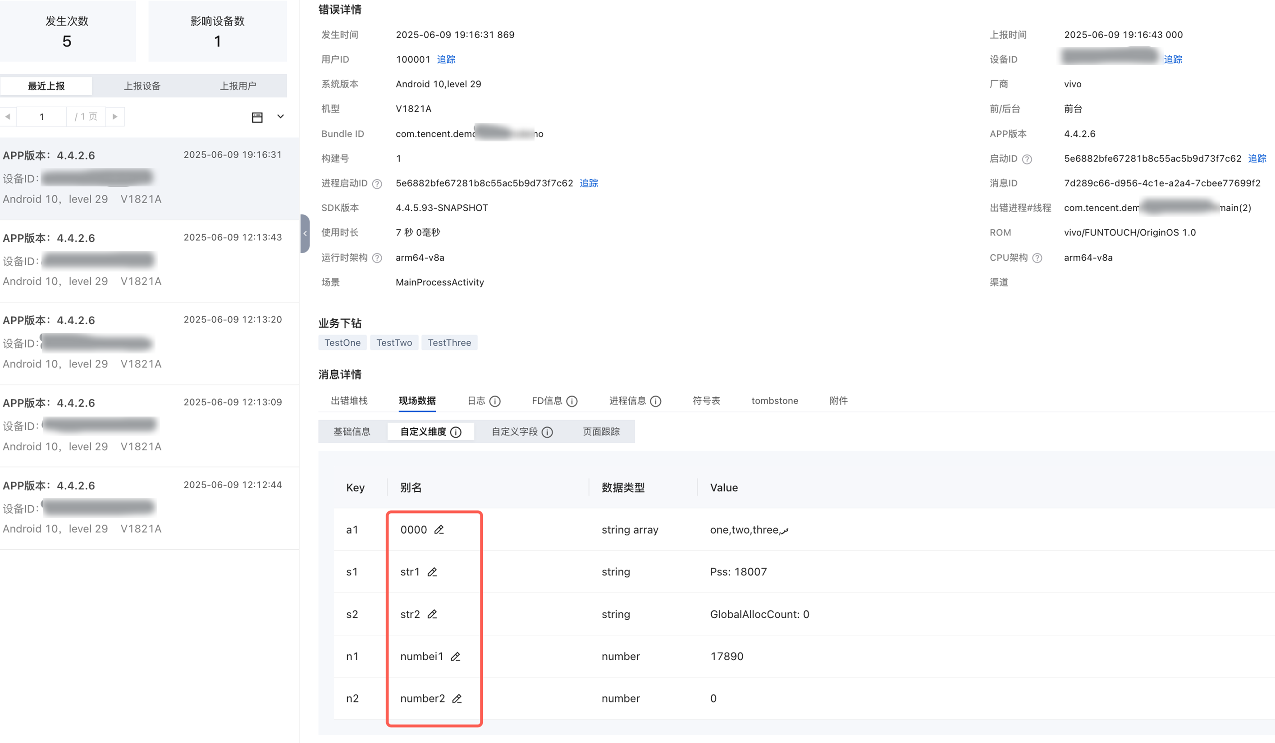Click the page number input field
The width and height of the screenshot is (1275, 743).
41,117
